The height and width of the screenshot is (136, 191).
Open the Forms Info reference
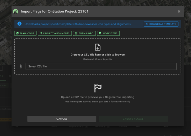point(84,33)
